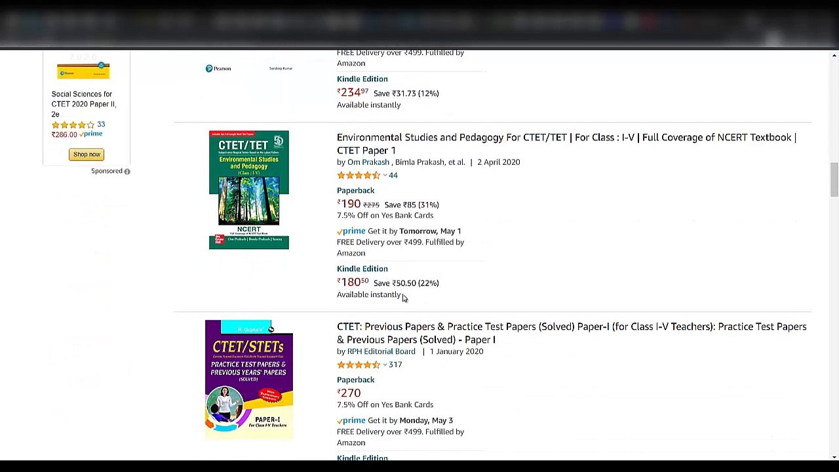The width and height of the screenshot is (839, 472).
Task: Click the prime badge beside Tomorrow, May 1
Action: [351, 231]
